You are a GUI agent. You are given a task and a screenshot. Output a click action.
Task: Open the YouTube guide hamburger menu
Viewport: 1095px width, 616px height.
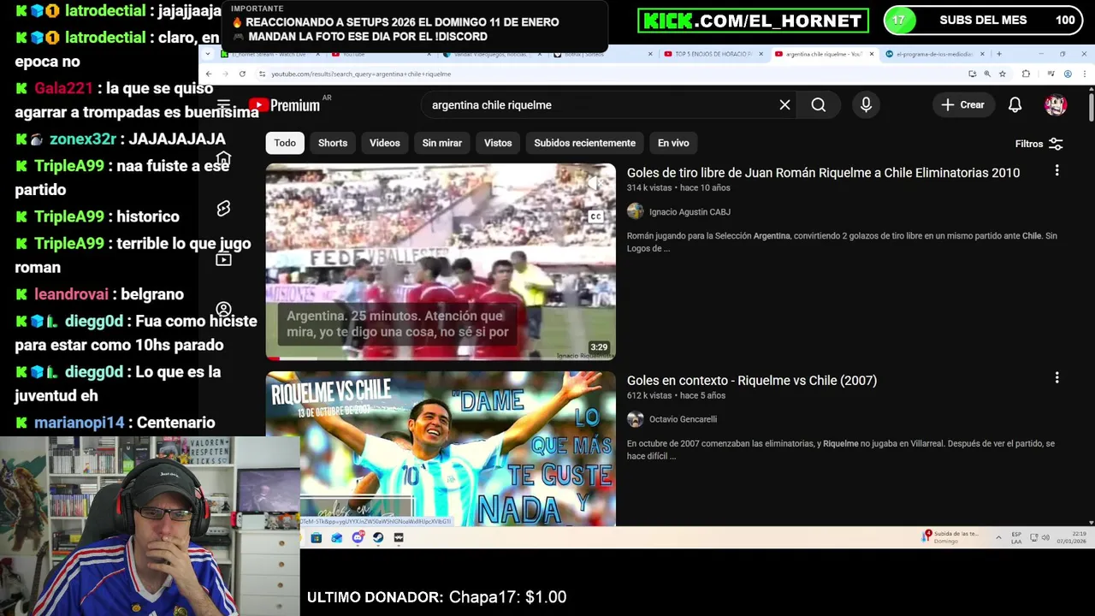(x=223, y=105)
